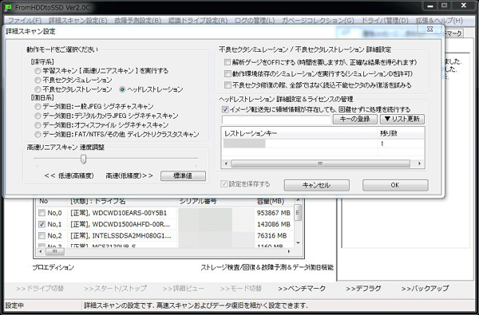Viewport: 479px width, 315px height.
Task: Click drive list horizontal scrollbar thumb
Action: coord(55,252)
